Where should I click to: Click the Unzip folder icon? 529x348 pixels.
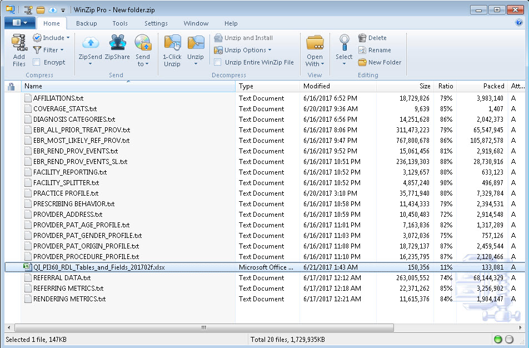(196, 43)
